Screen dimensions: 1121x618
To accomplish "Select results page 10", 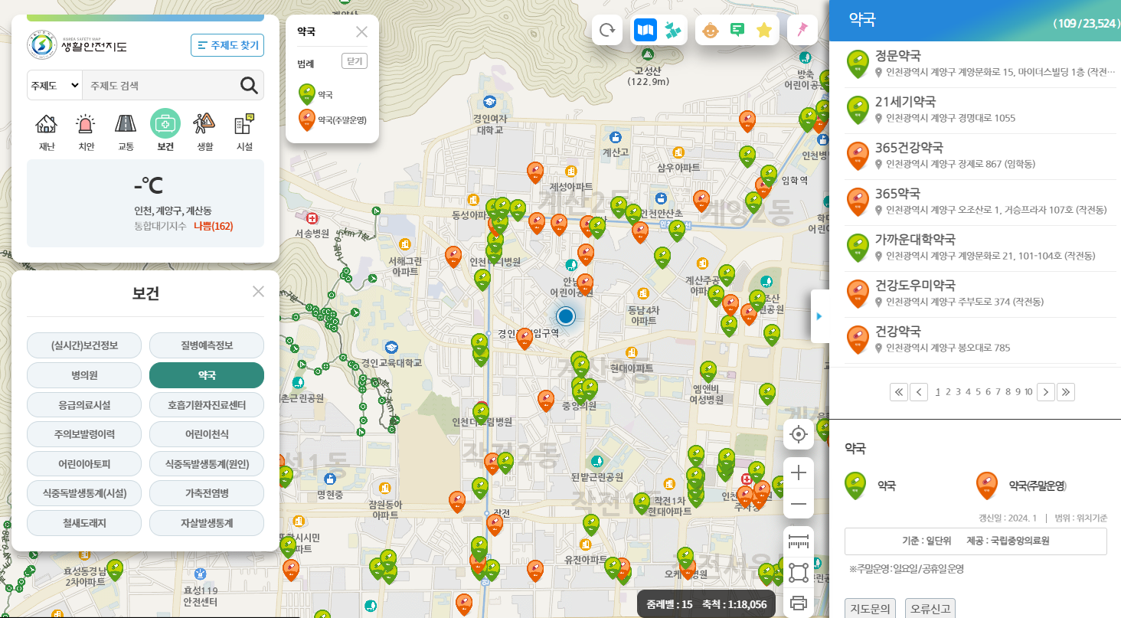I will tap(1028, 392).
